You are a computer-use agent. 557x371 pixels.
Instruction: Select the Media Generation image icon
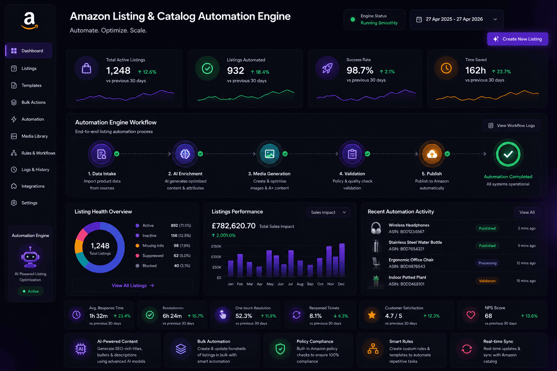pyautogui.click(x=269, y=154)
